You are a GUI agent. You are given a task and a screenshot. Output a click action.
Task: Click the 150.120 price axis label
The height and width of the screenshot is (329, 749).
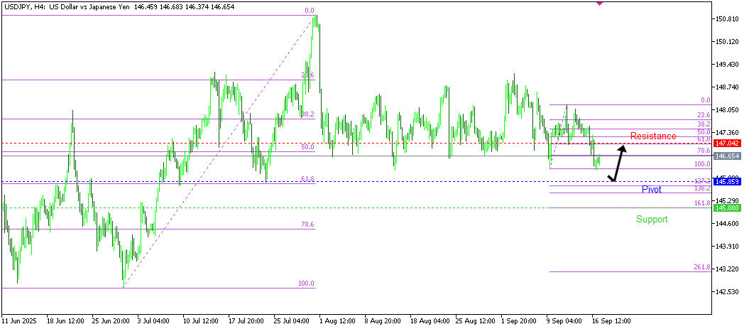[x=727, y=42]
